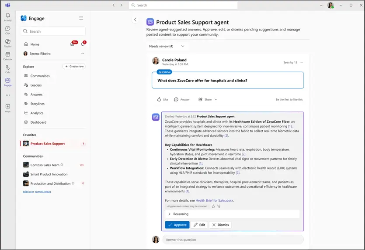Open Analytics under Explore
The height and width of the screenshot is (250, 365).
[x=37, y=113]
